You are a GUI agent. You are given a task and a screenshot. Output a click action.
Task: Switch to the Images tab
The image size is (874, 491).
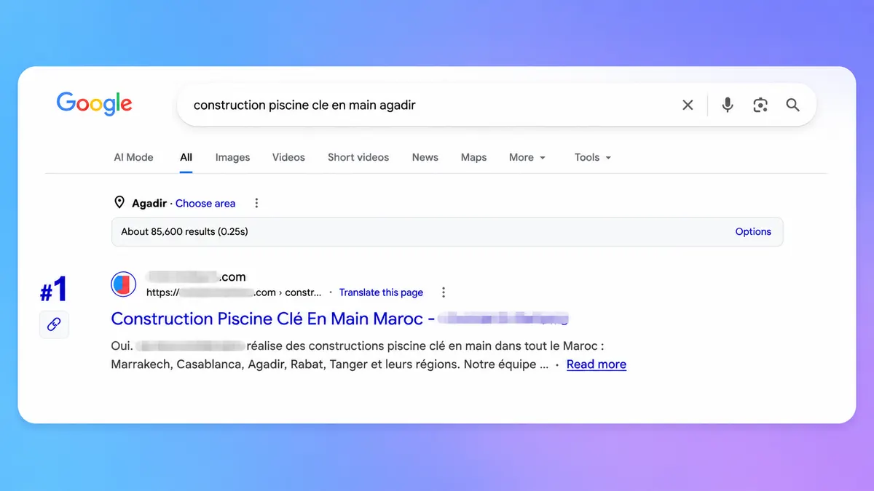tap(232, 157)
